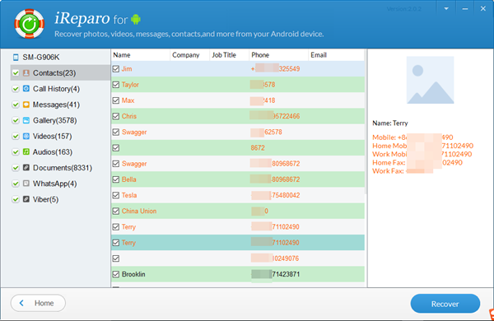Image resolution: width=494 pixels, height=321 pixels.
Task: Select the SM-G906K device label
Action: pyautogui.click(x=41, y=57)
